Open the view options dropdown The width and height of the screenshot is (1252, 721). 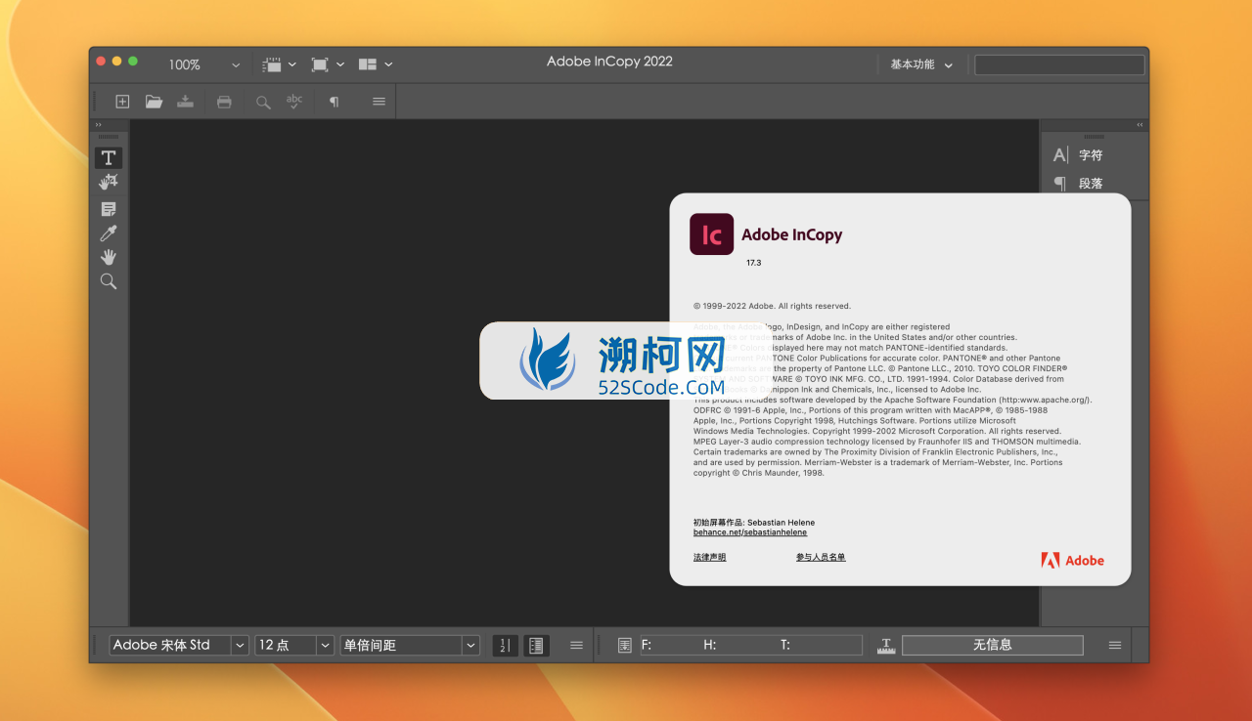pyautogui.click(x=279, y=64)
